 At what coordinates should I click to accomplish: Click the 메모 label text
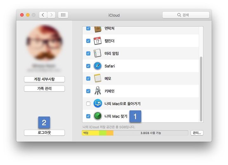pyautogui.click(x=108, y=79)
